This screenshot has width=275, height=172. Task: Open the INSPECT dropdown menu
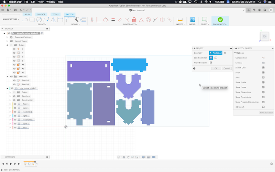[180, 24]
